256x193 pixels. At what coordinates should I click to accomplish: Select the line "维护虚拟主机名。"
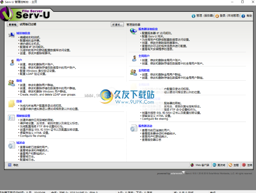30,44
